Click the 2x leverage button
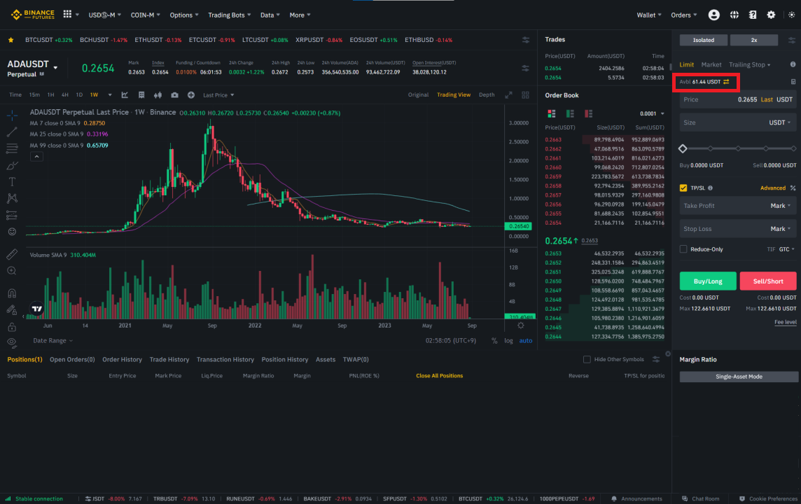The width and height of the screenshot is (801, 504). [x=754, y=40]
